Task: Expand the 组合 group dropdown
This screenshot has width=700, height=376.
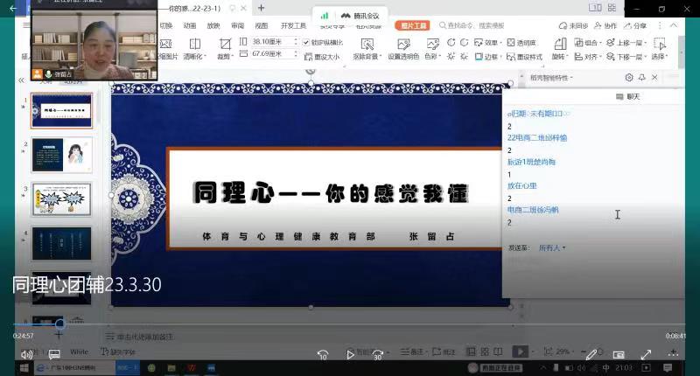Action: [600, 42]
